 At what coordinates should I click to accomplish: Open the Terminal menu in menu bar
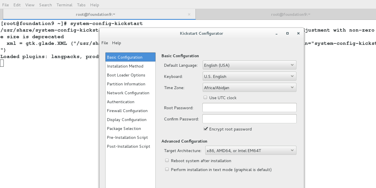[64, 5]
